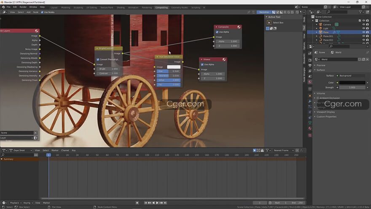Show only the red channel (R) backdrop
The image size is (371, 209).
(285, 12)
